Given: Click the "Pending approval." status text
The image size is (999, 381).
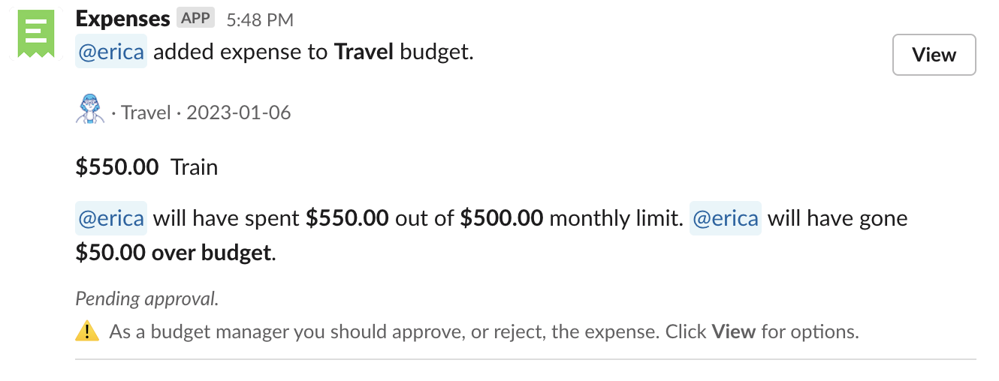Looking at the screenshot, I should click(x=147, y=298).
